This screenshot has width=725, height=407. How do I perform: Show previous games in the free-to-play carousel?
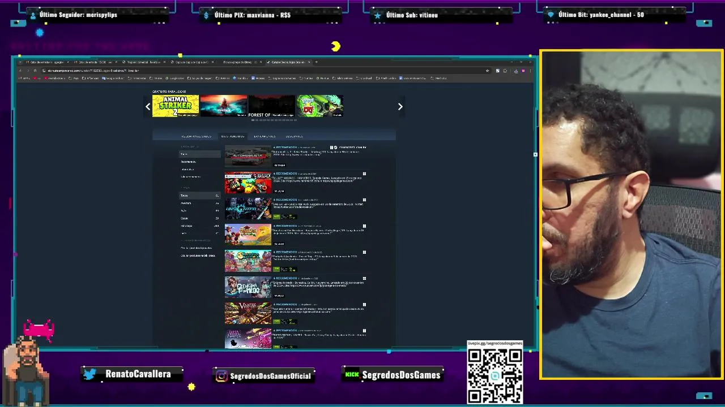click(148, 106)
